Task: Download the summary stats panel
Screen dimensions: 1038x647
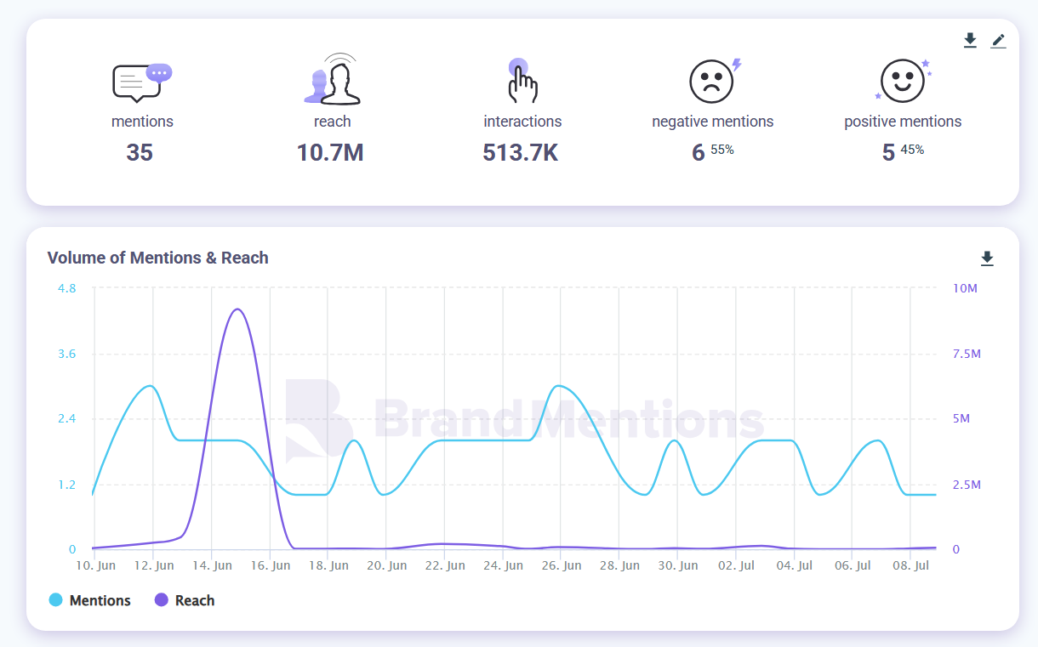Action: (x=970, y=40)
